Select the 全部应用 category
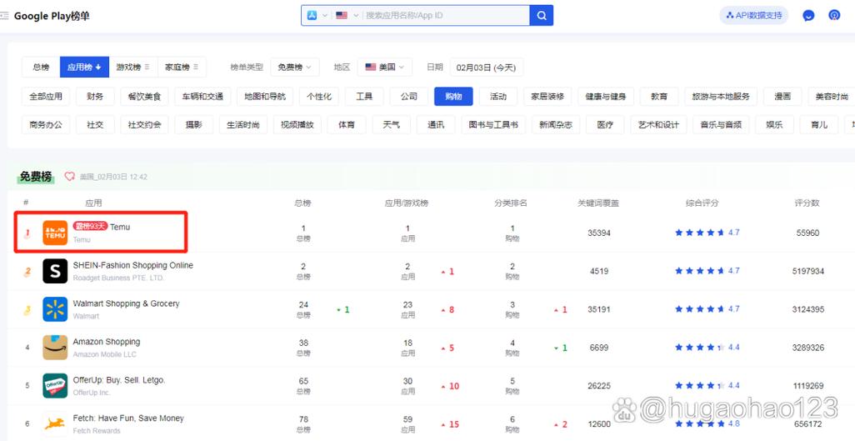 click(46, 97)
